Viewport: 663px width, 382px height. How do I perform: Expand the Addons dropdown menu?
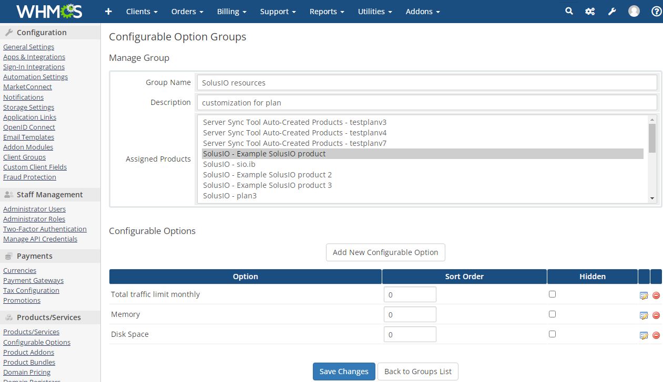[423, 11]
